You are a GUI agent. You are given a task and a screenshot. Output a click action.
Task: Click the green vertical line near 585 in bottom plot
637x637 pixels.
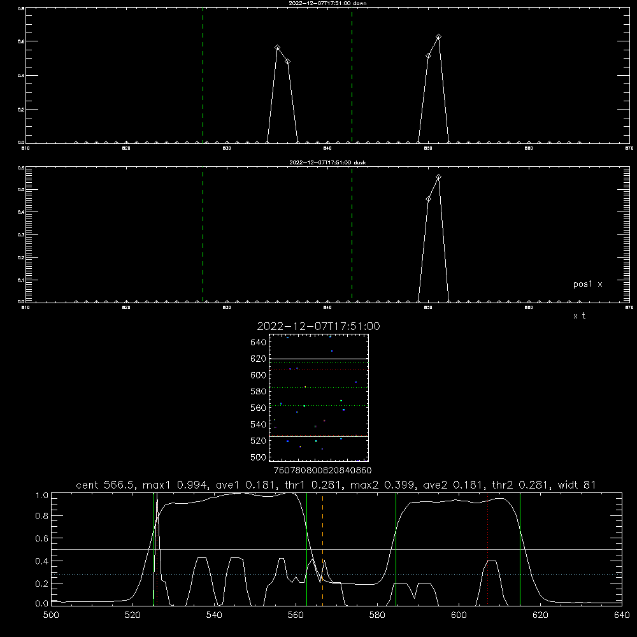coord(396,549)
